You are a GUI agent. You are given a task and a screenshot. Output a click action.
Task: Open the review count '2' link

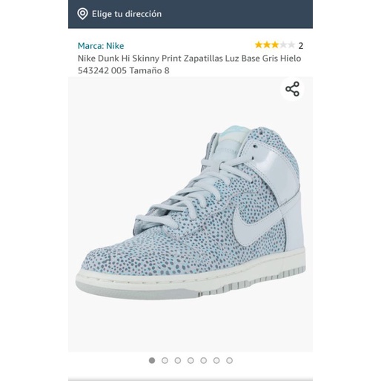301,46
